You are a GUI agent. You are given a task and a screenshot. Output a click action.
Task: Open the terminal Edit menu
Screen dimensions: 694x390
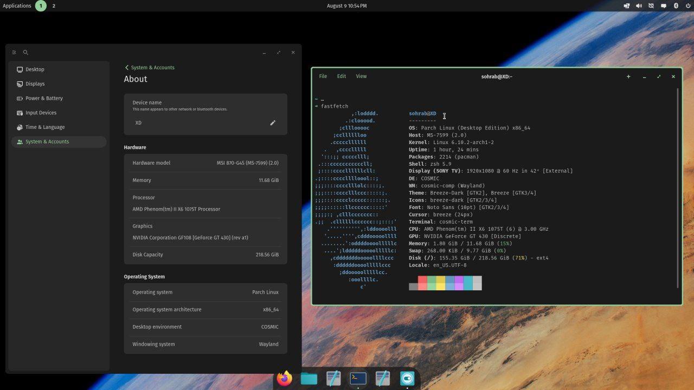(342, 76)
